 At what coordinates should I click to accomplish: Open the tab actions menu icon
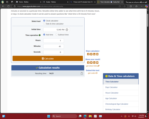pos(12,2)
